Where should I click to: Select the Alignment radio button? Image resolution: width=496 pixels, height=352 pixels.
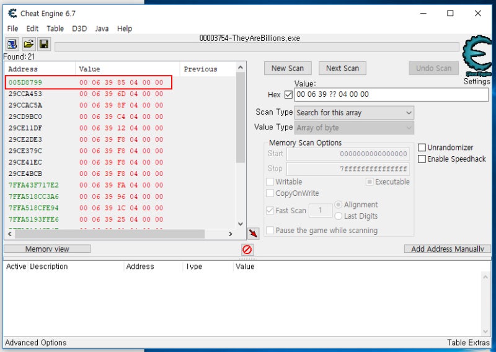[338, 205]
